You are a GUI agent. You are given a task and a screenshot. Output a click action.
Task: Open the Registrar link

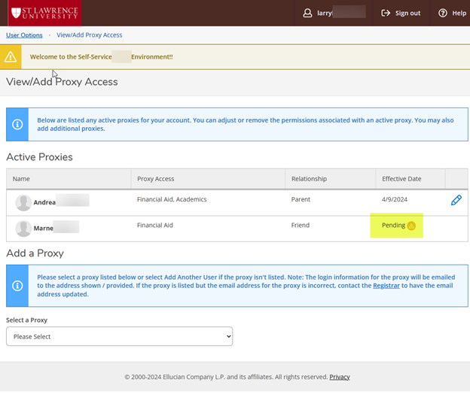tap(388, 286)
